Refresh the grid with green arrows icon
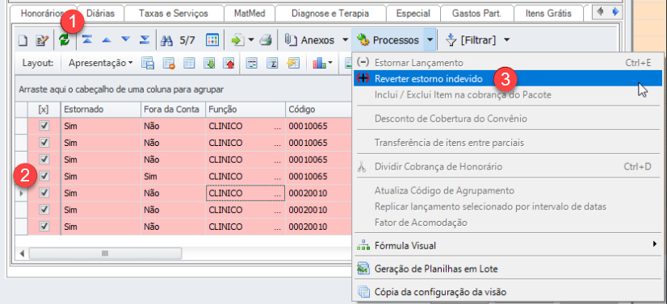The image size is (667, 304). point(65,40)
